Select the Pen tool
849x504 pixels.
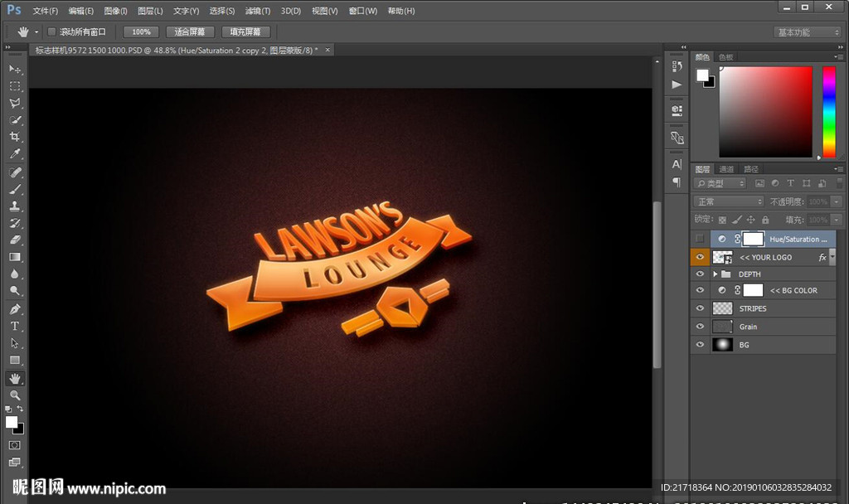(x=15, y=309)
